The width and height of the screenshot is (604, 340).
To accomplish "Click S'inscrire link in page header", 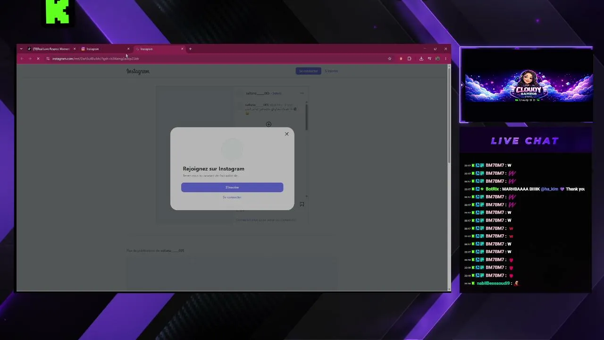I will [x=331, y=71].
